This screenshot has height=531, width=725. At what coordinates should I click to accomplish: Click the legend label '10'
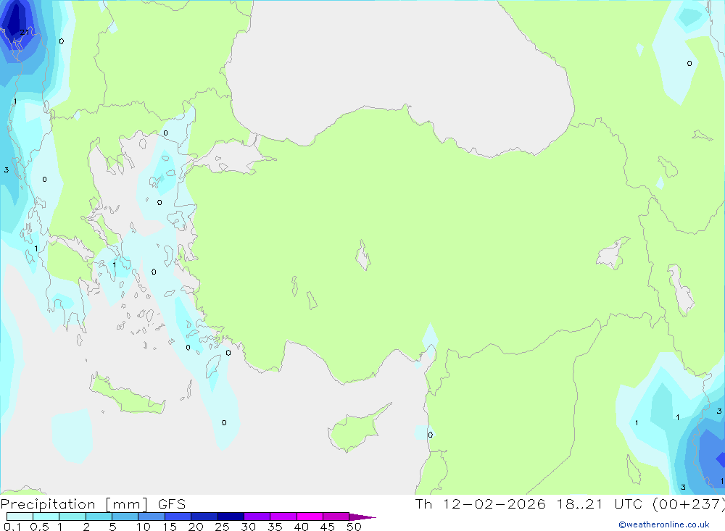[144, 527]
